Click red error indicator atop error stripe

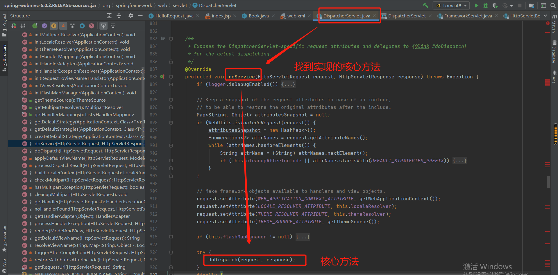pyautogui.click(x=548, y=23)
